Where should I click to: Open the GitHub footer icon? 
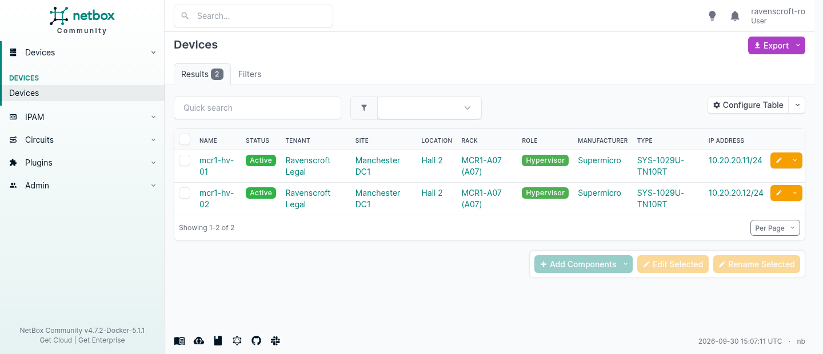(256, 341)
